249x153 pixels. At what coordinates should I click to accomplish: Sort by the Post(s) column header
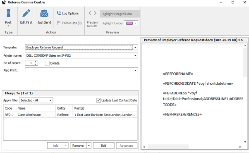tap(105, 108)
